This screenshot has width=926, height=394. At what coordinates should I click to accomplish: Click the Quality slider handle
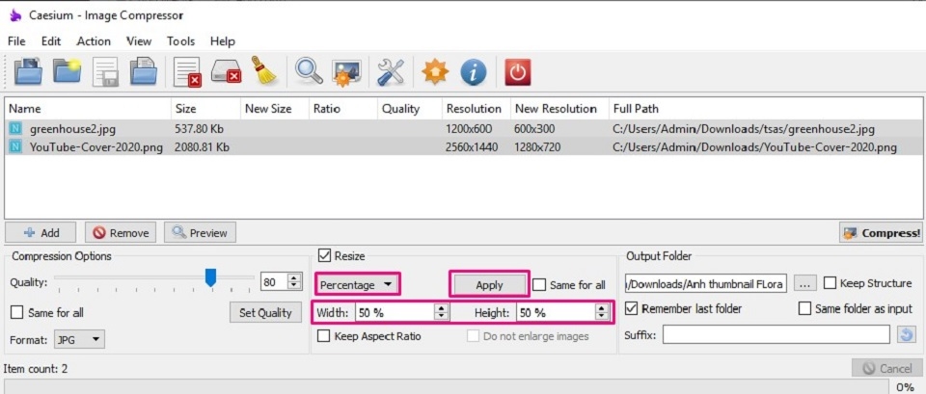point(210,277)
